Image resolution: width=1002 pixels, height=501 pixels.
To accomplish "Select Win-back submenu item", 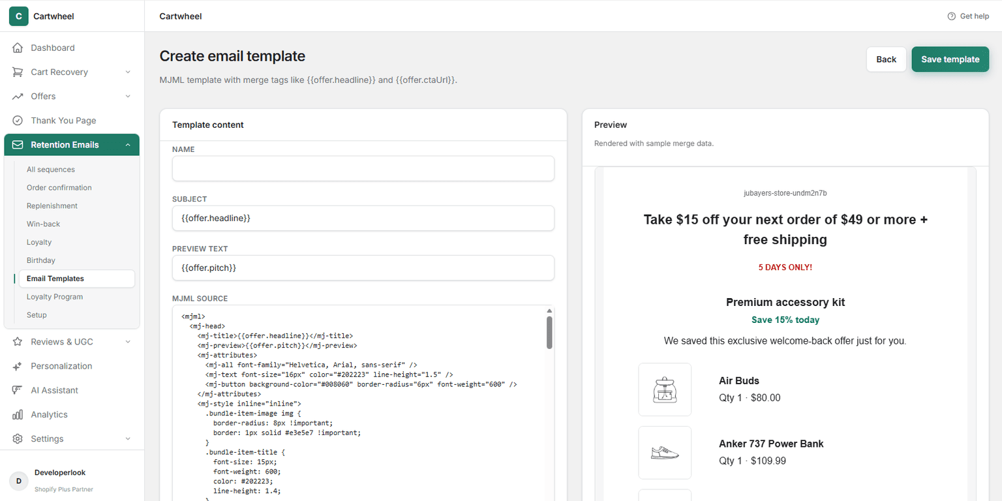I will pyautogui.click(x=77, y=224).
